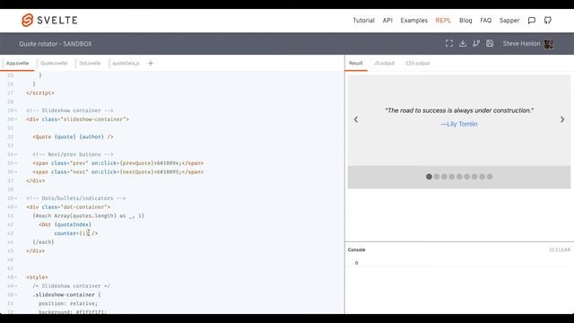
Task: Edit the 'Quote rotator - SANDBOX' title field
Action: [56, 44]
